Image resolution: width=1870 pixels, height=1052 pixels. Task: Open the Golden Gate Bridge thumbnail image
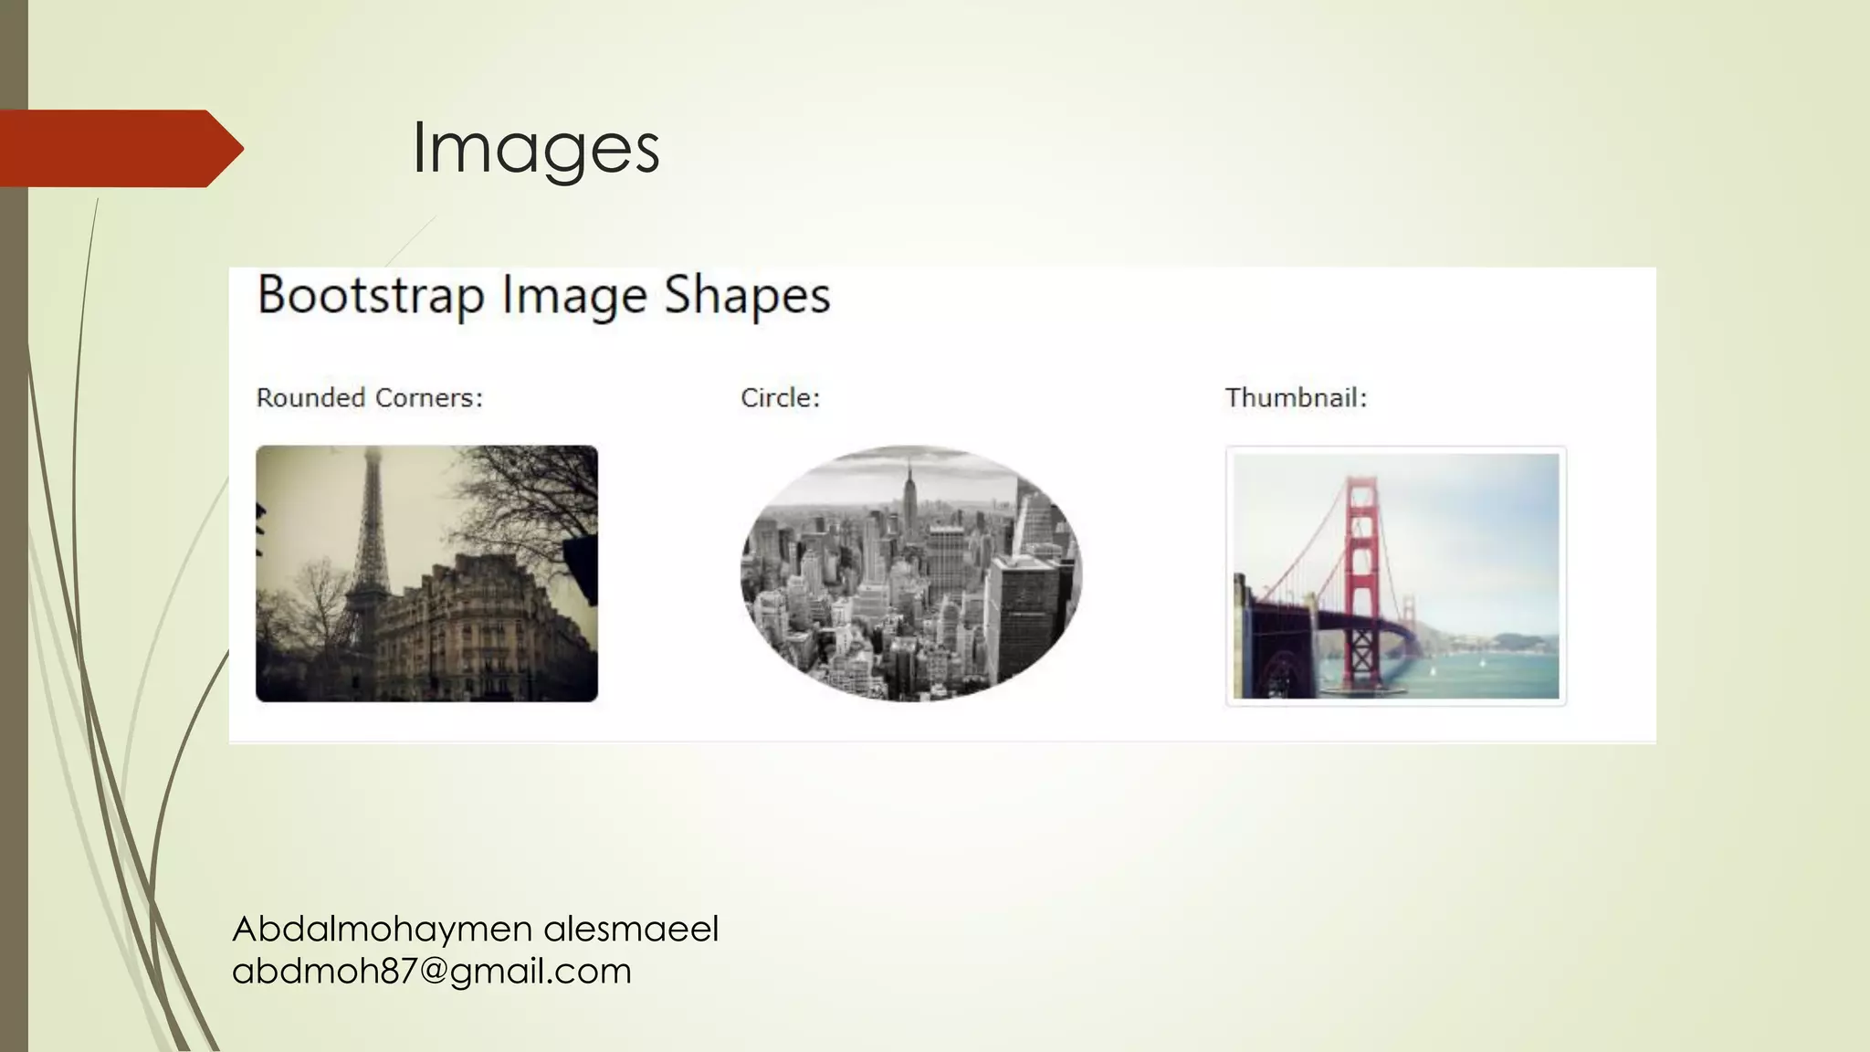1395,576
